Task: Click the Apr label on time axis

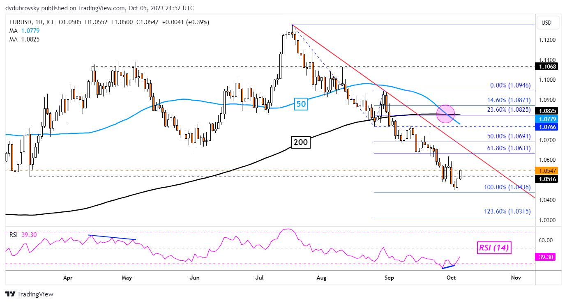Action: point(67,278)
